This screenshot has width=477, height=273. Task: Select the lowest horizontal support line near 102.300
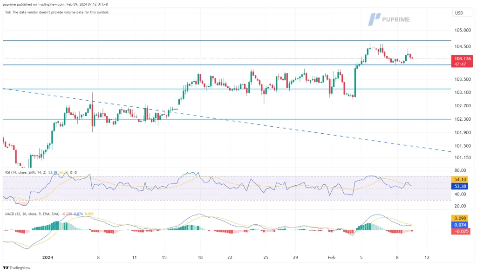[x=233, y=119]
